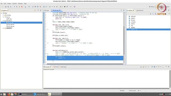Screen dimensions: 171x96
Task: Click the editor horizontal scrollbar
Action: click(x=85, y=64)
